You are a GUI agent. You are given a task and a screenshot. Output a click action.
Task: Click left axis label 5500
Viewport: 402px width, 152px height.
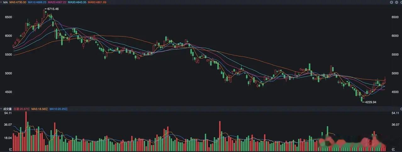click(x=8, y=55)
